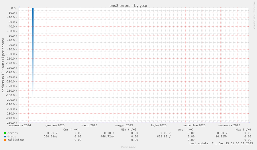Click the 'luglio 2025' axis label
The width and height of the screenshot is (257, 150).
click(x=159, y=125)
